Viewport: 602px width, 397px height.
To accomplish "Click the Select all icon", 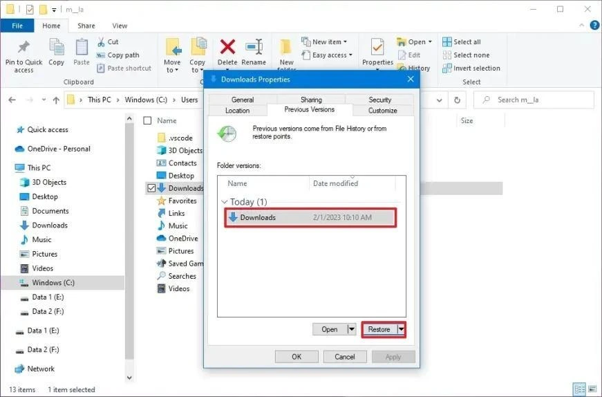I will point(447,42).
